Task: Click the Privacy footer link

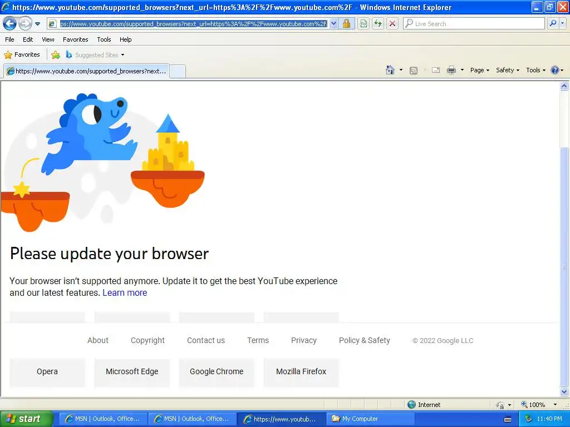Action: click(x=304, y=340)
